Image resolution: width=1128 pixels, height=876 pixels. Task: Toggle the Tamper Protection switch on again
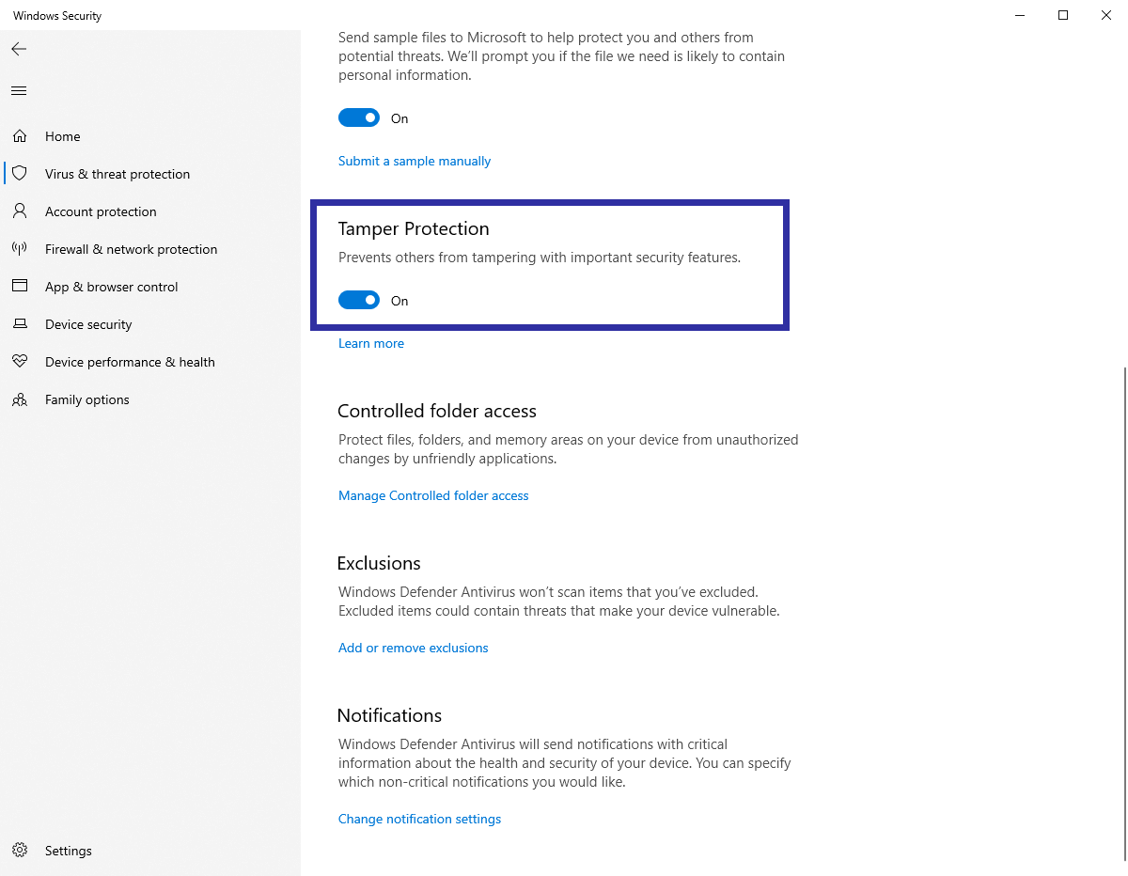[x=358, y=300]
